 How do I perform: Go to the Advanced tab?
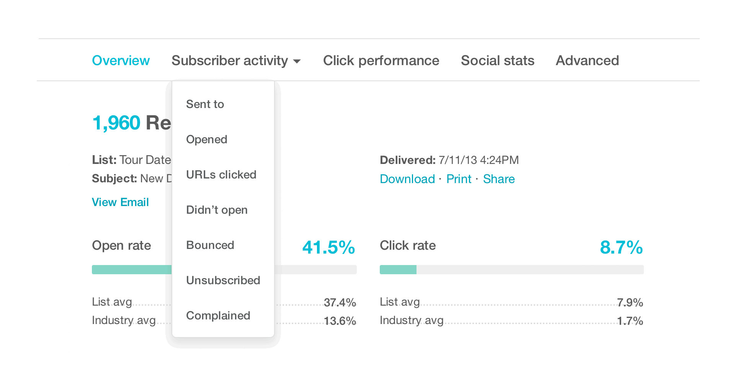tap(587, 61)
